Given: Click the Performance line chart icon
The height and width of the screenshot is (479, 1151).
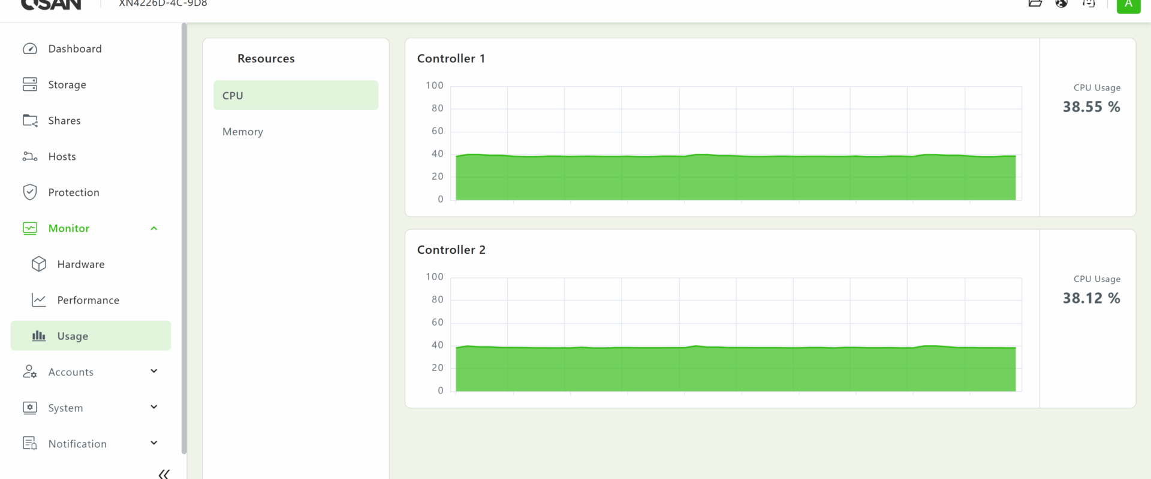Looking at the screenshot, I should [x=39, y=300].
